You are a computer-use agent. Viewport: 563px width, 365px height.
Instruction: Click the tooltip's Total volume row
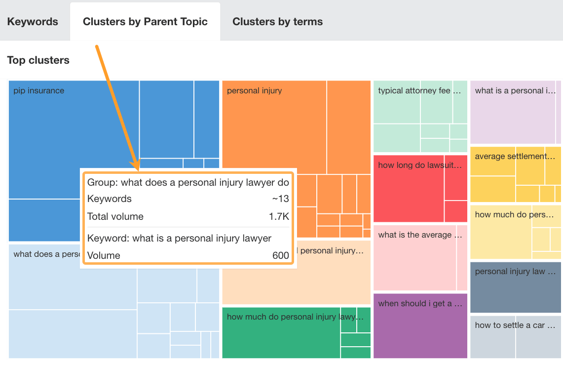[x=188, y=216]
